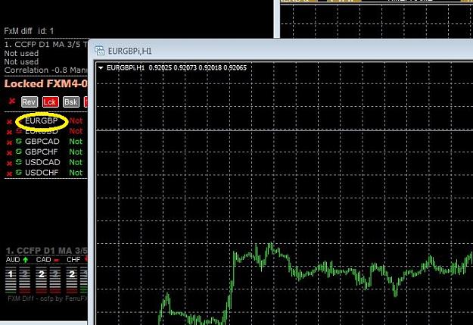The image size is (473, 325).
Task: Click the first 'Not used' line
Action: point(21,54)
